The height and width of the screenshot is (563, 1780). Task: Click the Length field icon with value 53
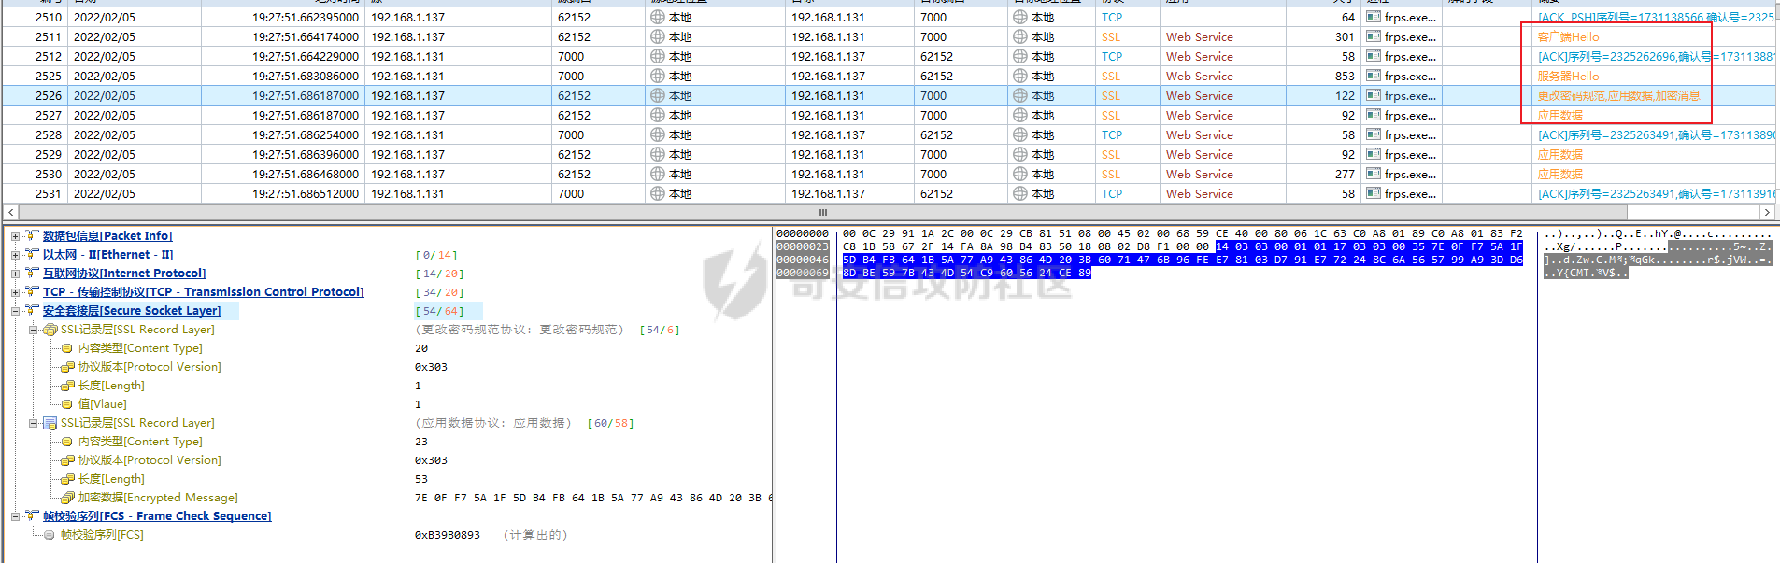coord(67,479)
